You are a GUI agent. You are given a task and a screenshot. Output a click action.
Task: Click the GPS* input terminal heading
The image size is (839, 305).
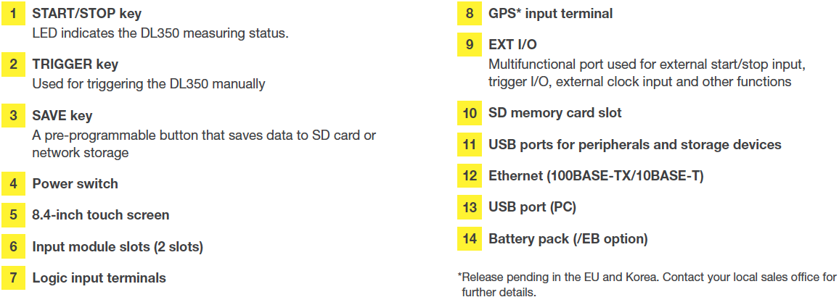click(x=550, y=14)
